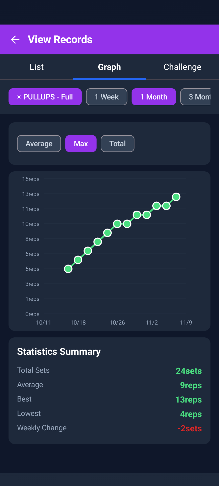Show Total values on graph

(117, 144)
